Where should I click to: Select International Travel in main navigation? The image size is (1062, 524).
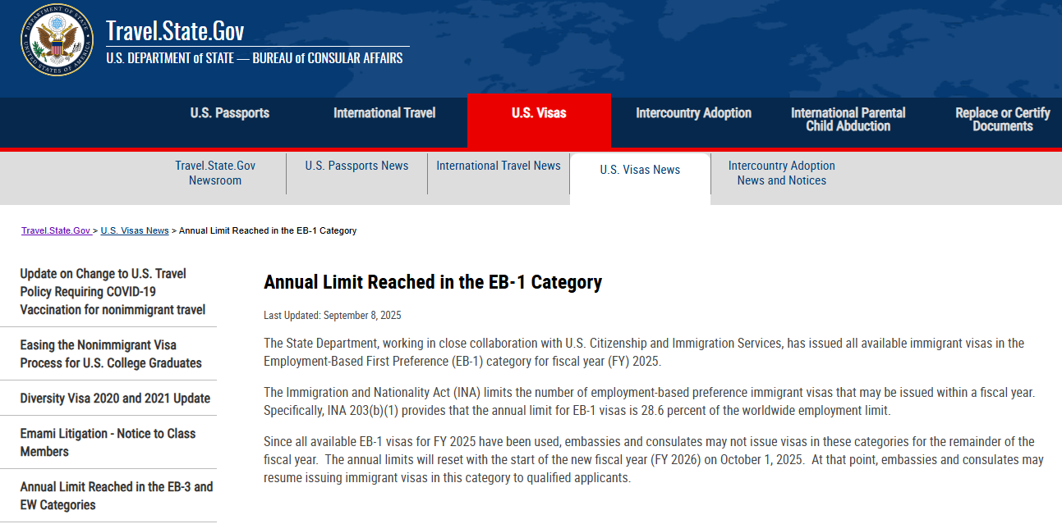click(x=384, y=113)
